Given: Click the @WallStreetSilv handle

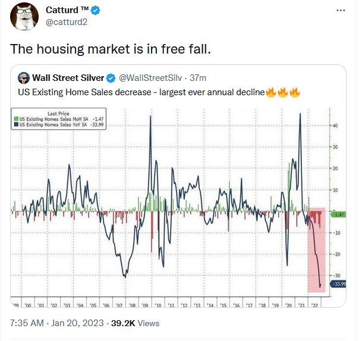Looking at the screenshot, I should pyautogui.click(x=150, y=78).
